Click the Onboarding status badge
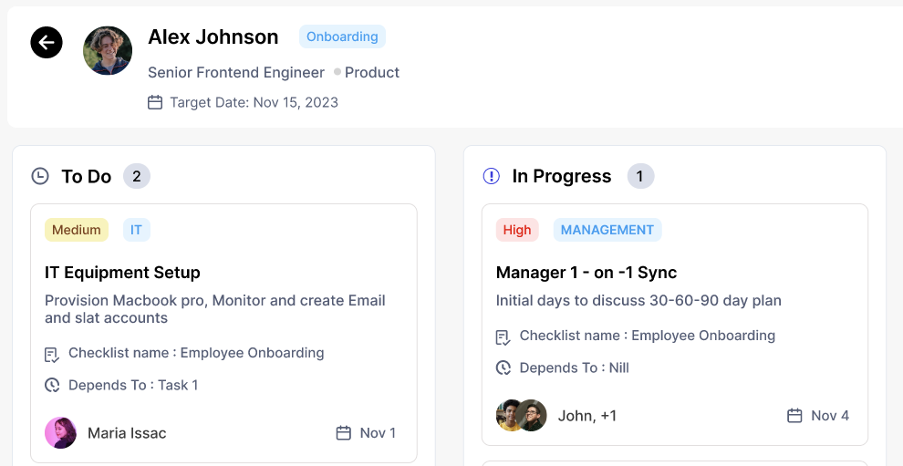This screenshot has height=466, width=903. (342, 36)
